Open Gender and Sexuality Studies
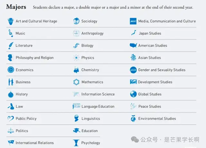 click(162, 70)
